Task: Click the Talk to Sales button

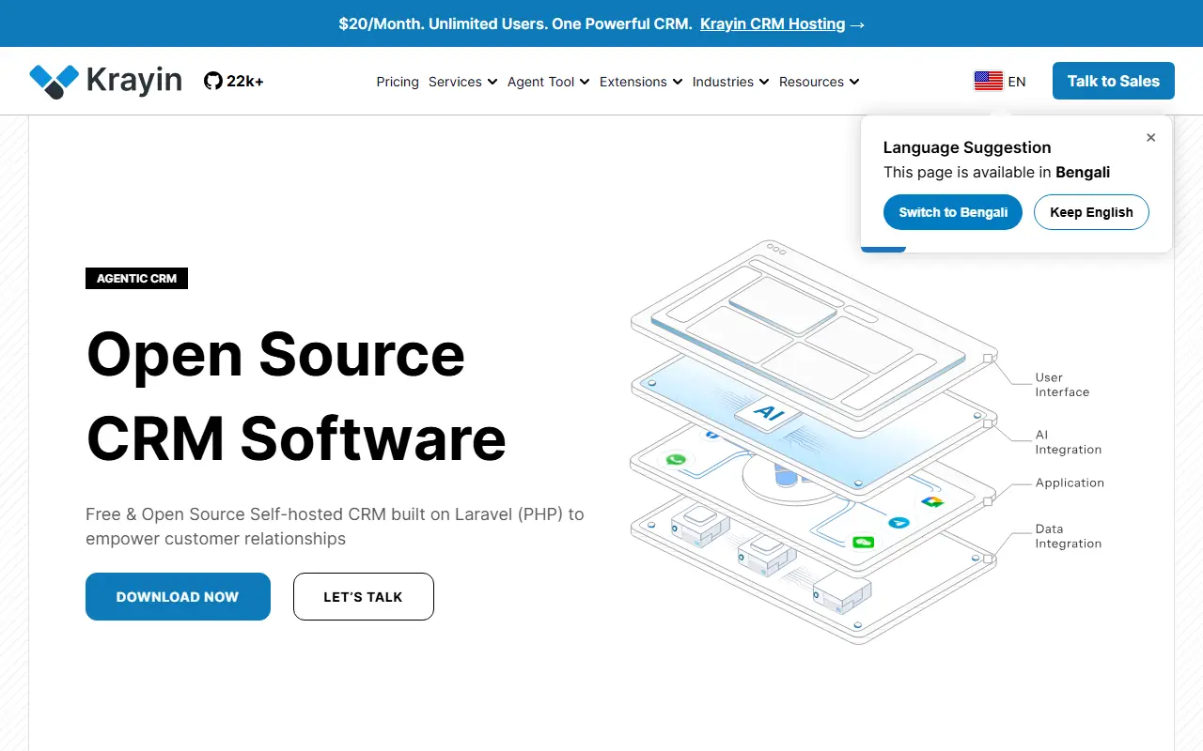Action: pos(1114,81)
